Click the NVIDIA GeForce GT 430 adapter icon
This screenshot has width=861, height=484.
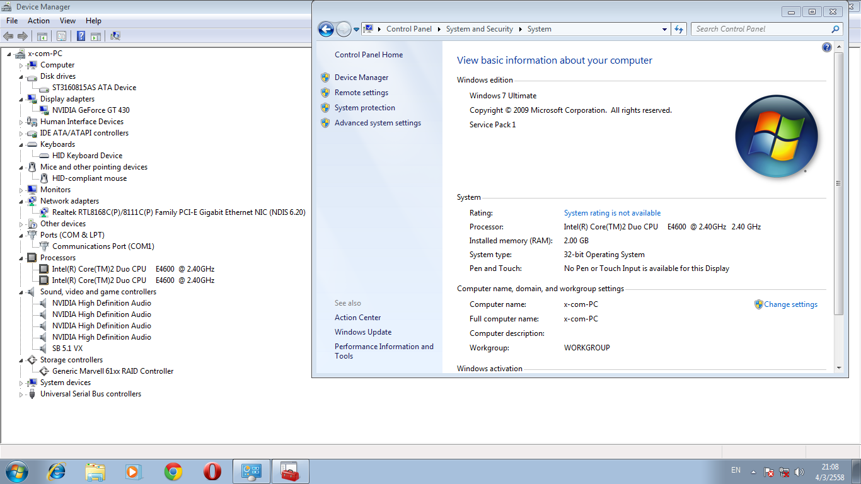tap(44, 110)
